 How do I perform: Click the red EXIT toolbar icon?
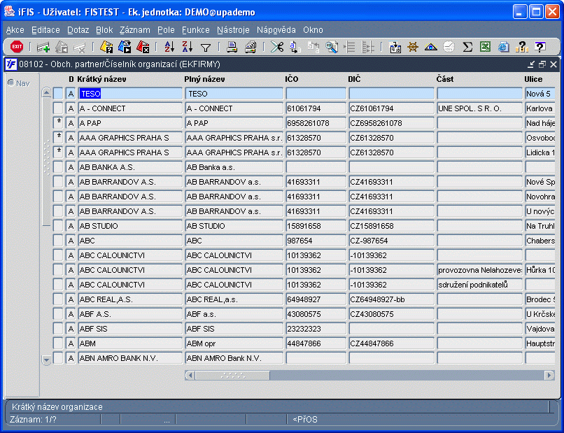click(17, 47)
